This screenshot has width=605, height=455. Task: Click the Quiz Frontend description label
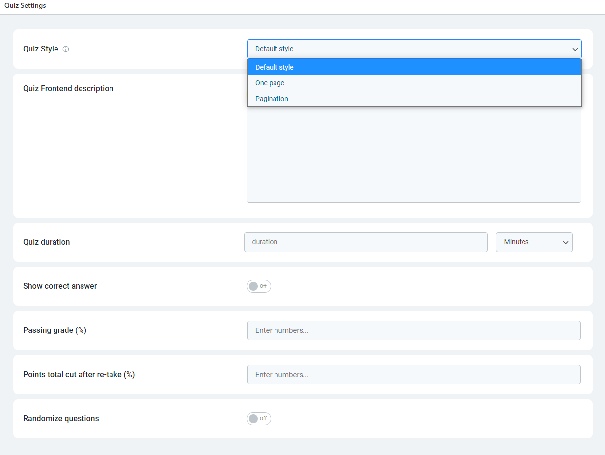point(68,89)
